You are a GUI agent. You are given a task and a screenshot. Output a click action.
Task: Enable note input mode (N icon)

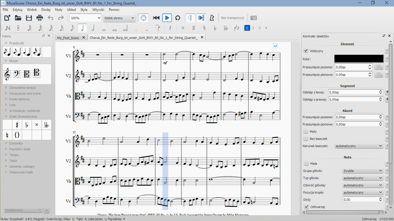coord(8,28)
